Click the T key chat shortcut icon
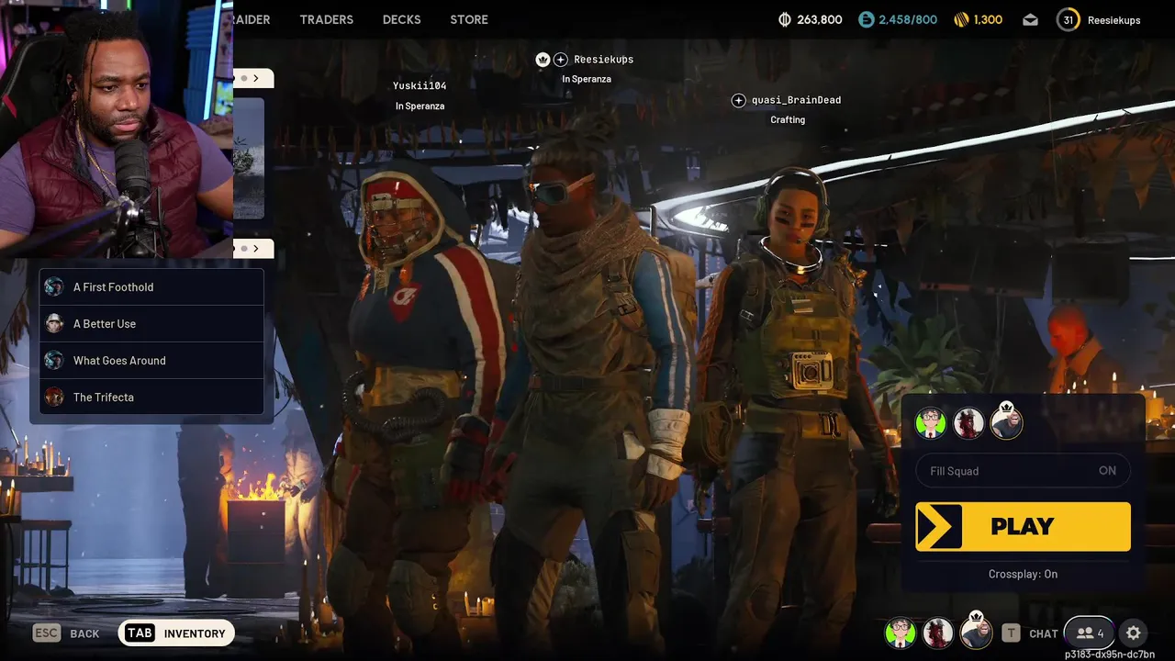 pos(1011,633)
